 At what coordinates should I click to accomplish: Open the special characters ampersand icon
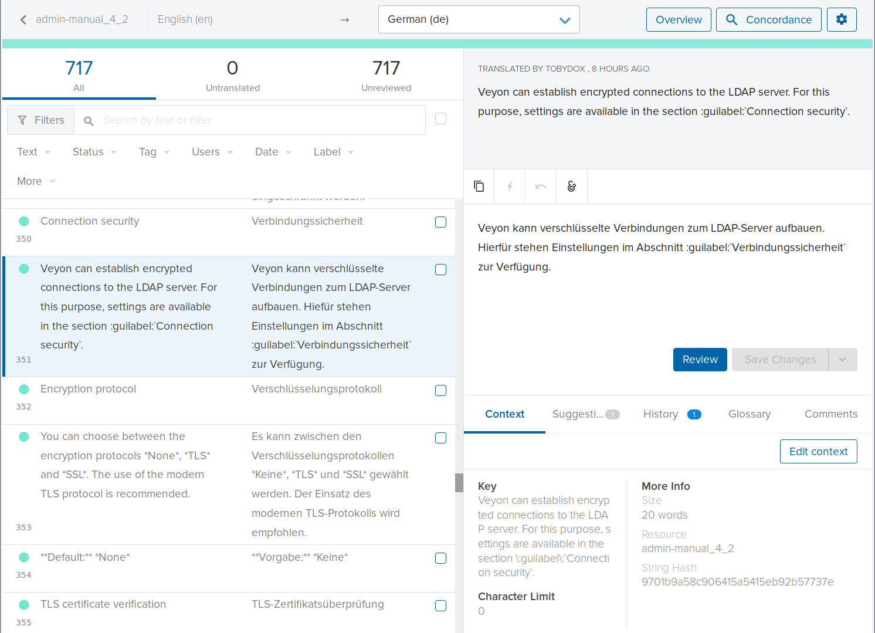coord(572,187)
